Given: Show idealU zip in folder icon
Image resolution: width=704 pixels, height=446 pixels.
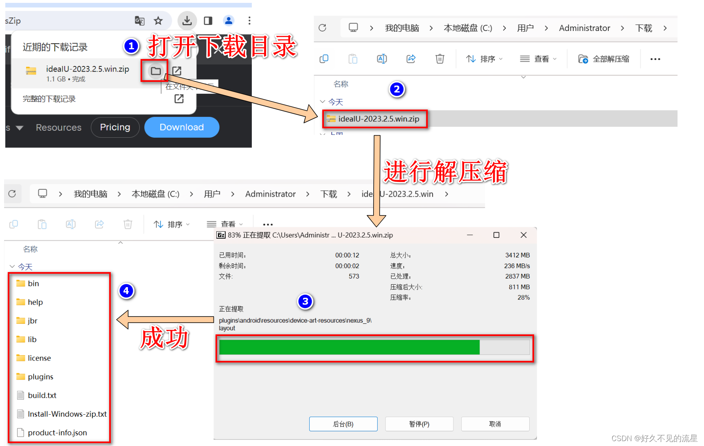Looking at the screenshot, I should (156, 71).
